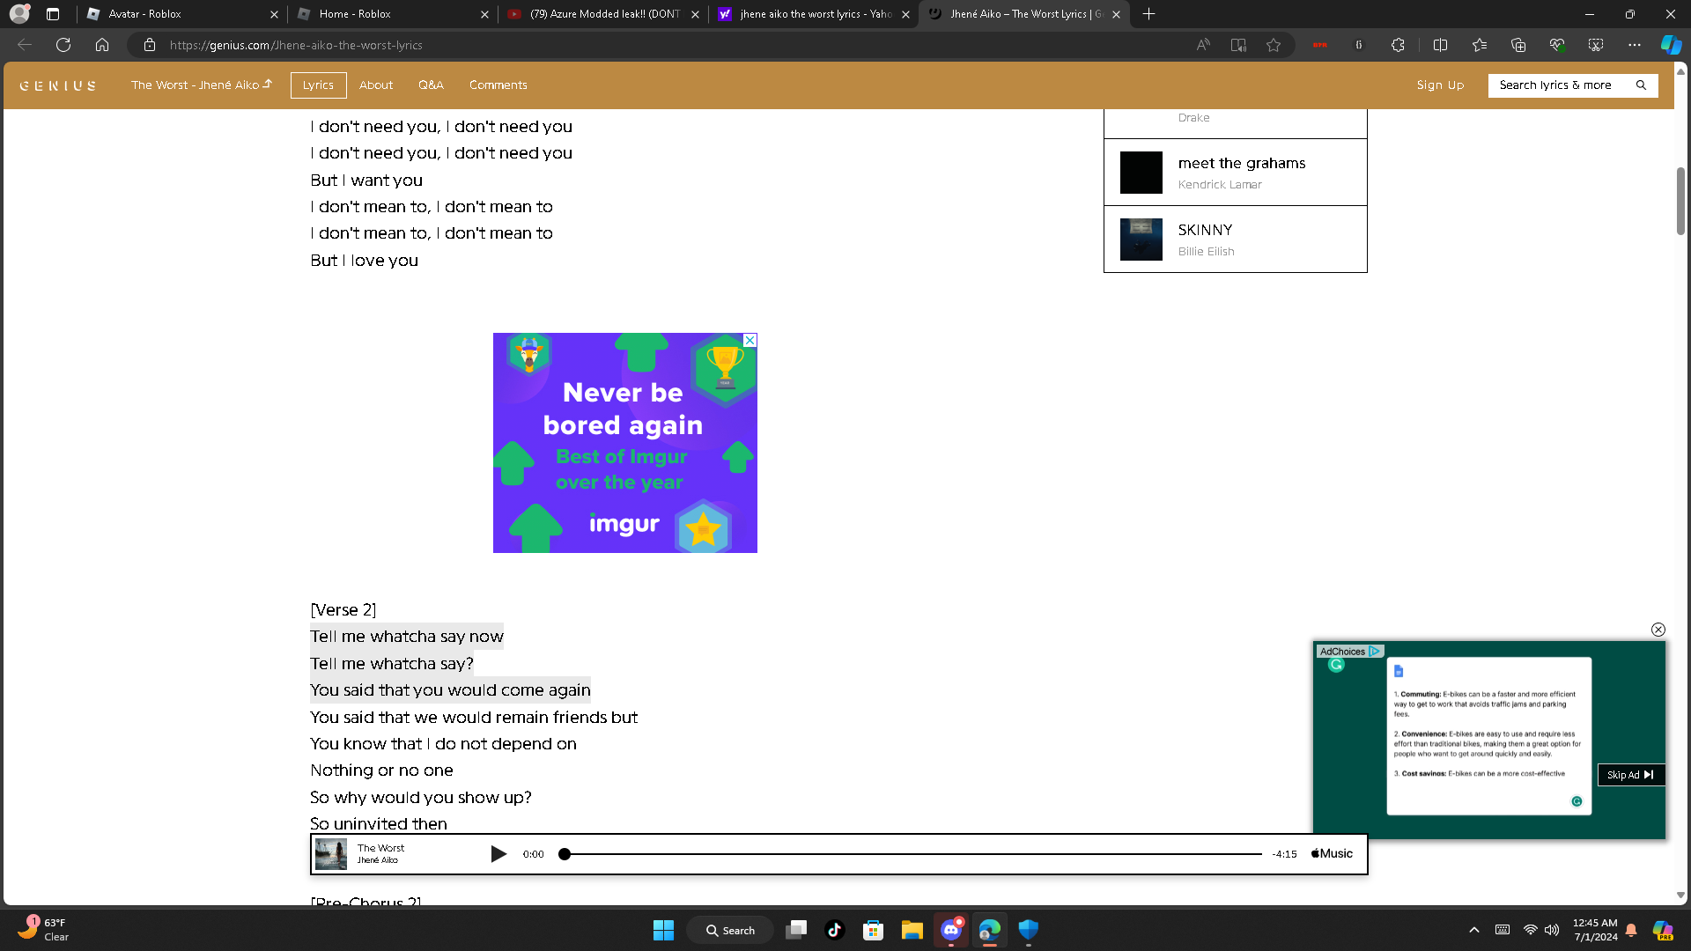Image resolution: width=1691 pixels, height=951 pixels.
Task: Click The Worst - Jhené Aiko header link
Action: tap(202, 85)
